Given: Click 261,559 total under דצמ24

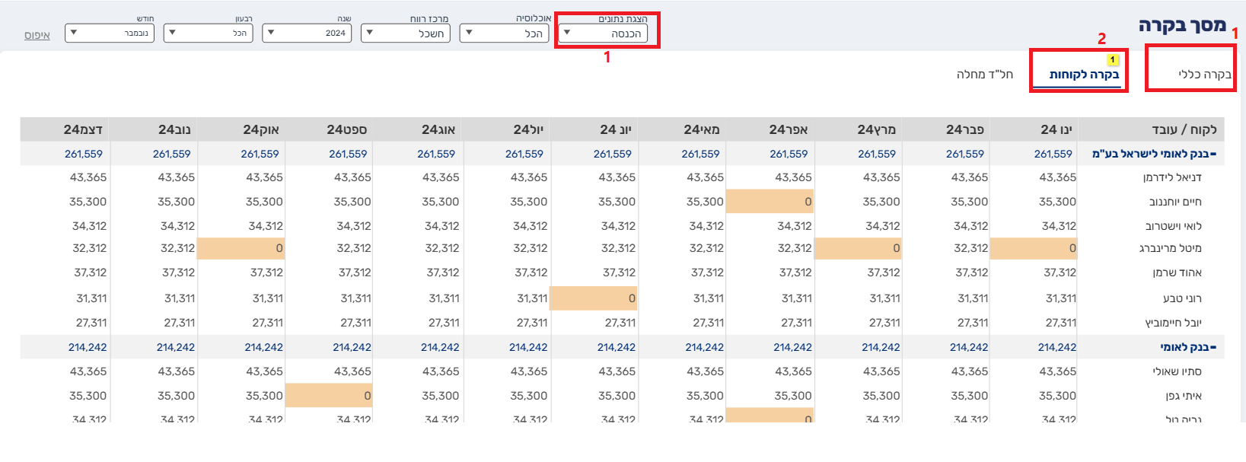Looking at the screenshot, I should tap(84, 154).
